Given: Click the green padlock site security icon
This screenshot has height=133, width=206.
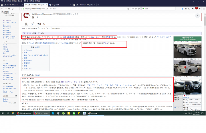Looking at the screenshot, I should pos(23,9).
